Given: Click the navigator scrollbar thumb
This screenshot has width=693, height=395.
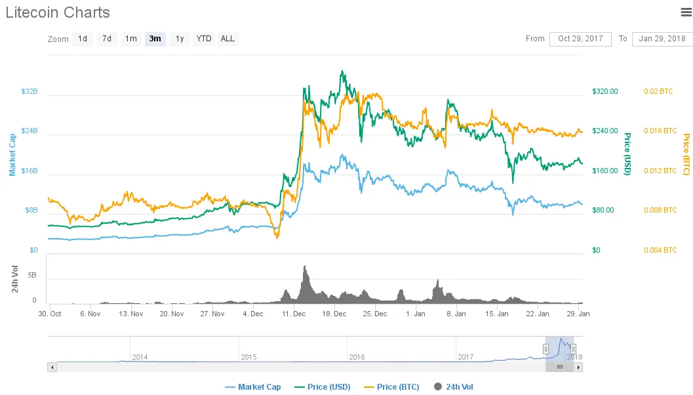Looking at the screenshot, I should (x=559, y=367).
